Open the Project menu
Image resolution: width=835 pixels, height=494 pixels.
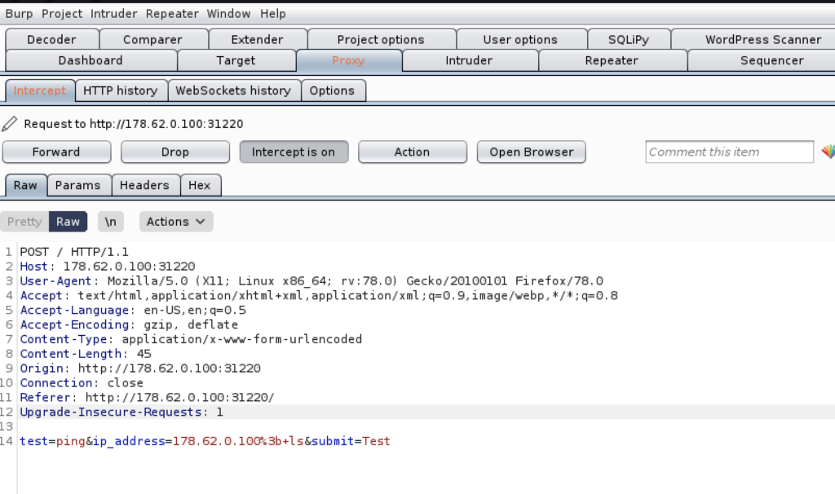point(62,14)
